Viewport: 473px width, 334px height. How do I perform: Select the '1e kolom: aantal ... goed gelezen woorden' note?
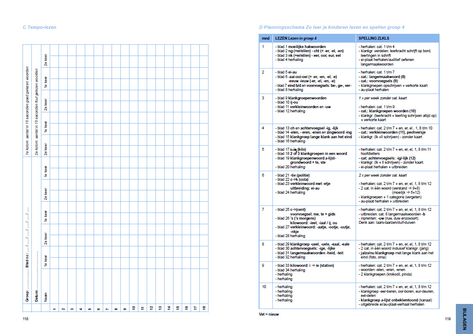click(x=27, y=111)
